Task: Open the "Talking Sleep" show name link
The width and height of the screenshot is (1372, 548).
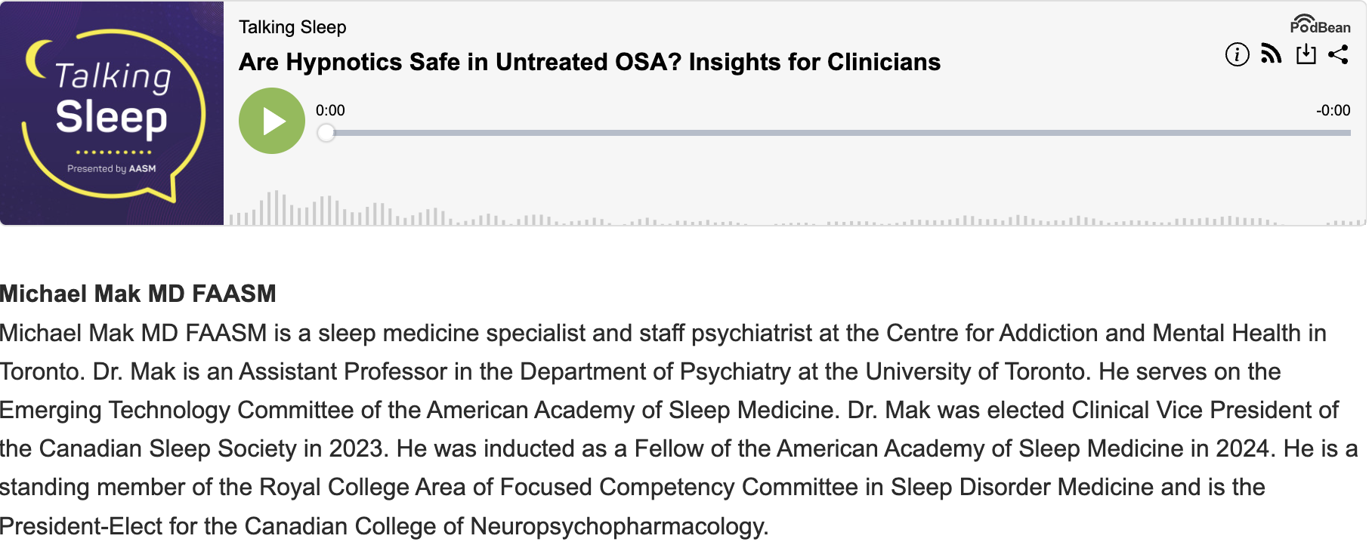Action: (292, 27)
